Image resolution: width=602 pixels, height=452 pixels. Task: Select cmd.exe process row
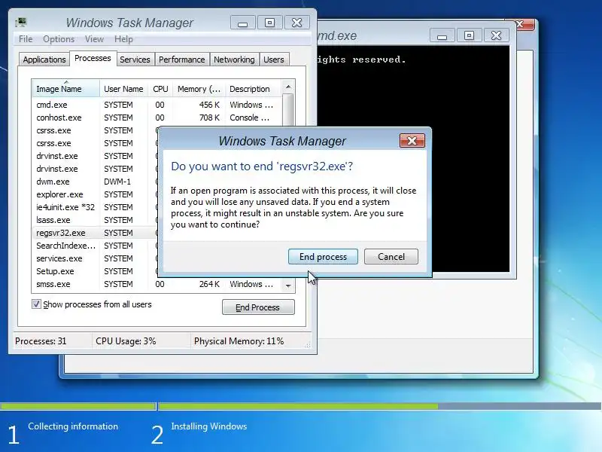point(157,105)
